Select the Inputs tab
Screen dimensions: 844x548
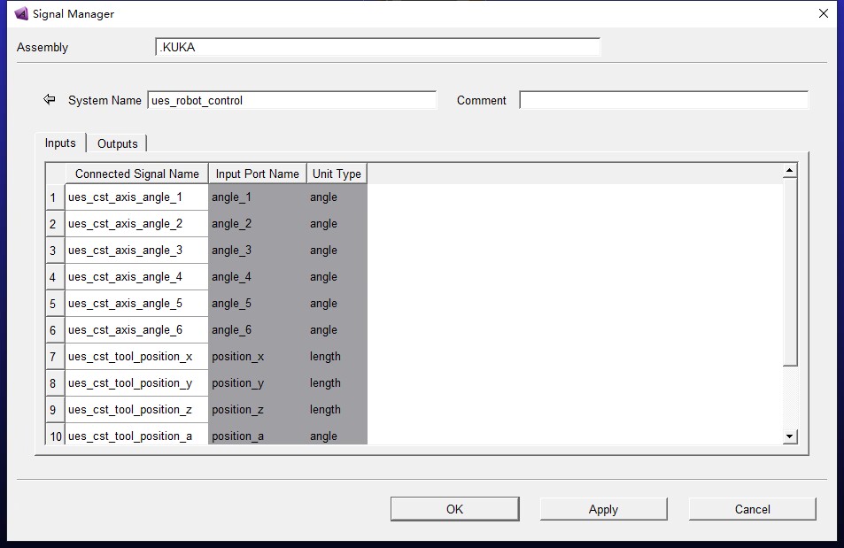coord(60,143)
